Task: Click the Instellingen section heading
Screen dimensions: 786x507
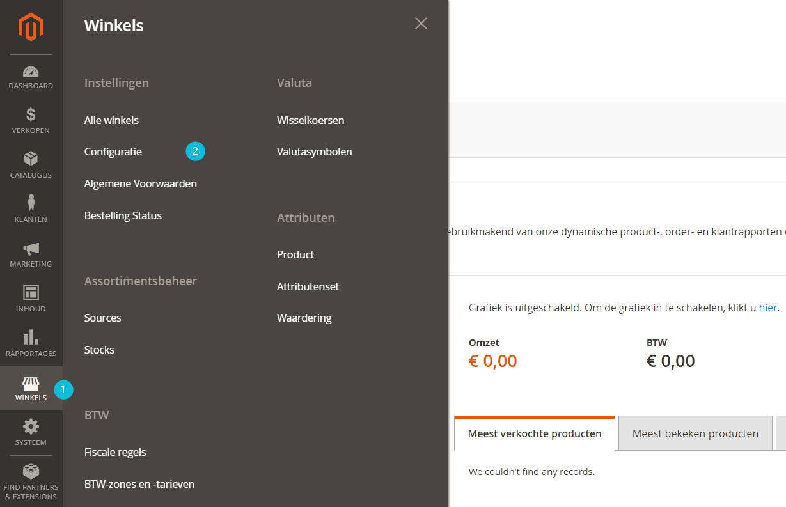Action: click(x=116, y=83)
